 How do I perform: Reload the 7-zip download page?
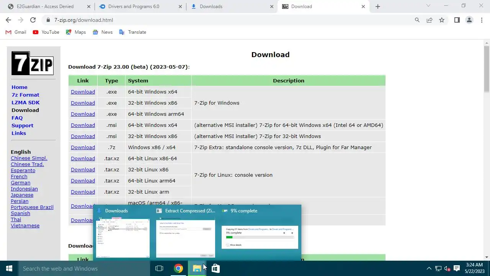tap(33, 20)
